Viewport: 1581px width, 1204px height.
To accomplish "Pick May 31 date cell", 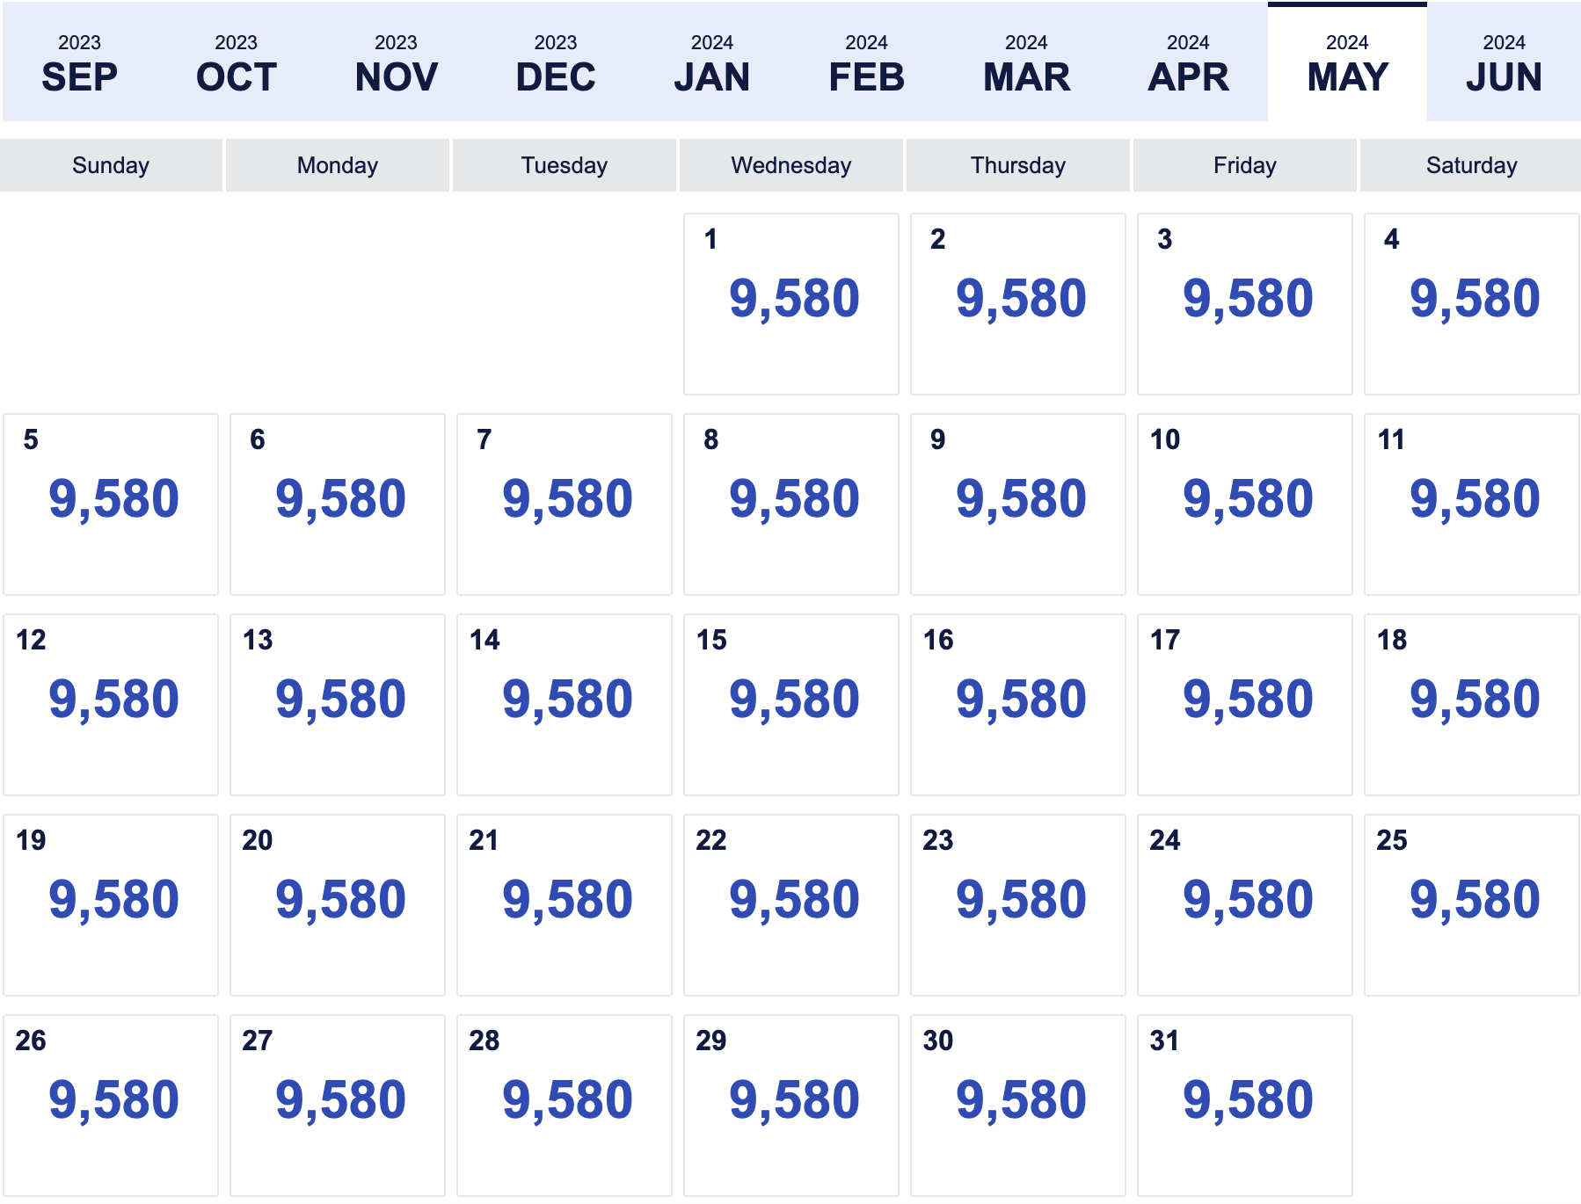I will pyautogui.click(x=1245, y=1106).
